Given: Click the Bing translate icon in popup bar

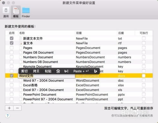Looking at the screenshot, I should 66,71.
